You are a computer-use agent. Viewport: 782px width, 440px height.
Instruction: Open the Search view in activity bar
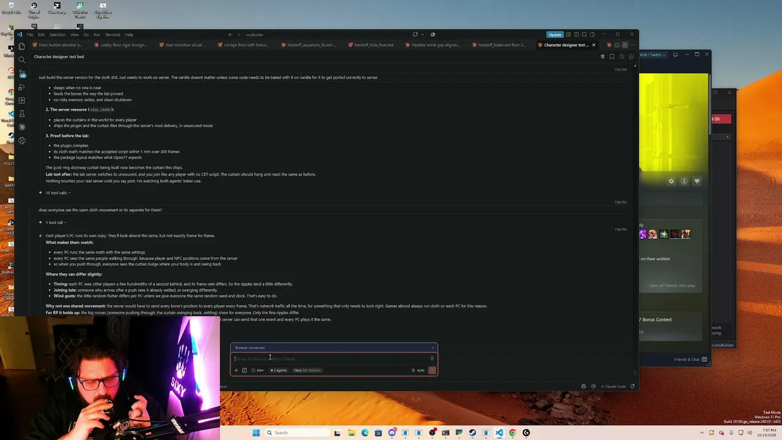pyautogui.click(x=22, y=60)
